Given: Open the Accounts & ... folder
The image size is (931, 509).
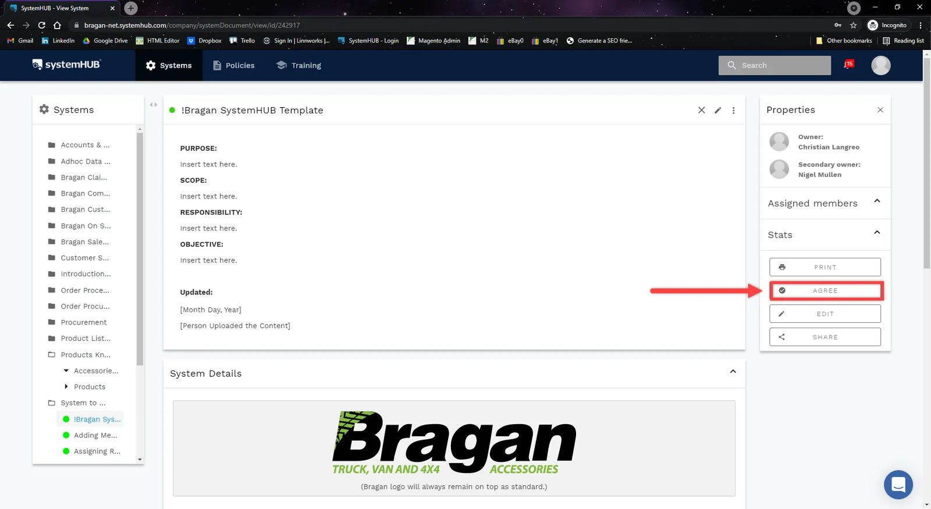Looking at the screenshot, I should pyautogui.click(x=79, y=145).
